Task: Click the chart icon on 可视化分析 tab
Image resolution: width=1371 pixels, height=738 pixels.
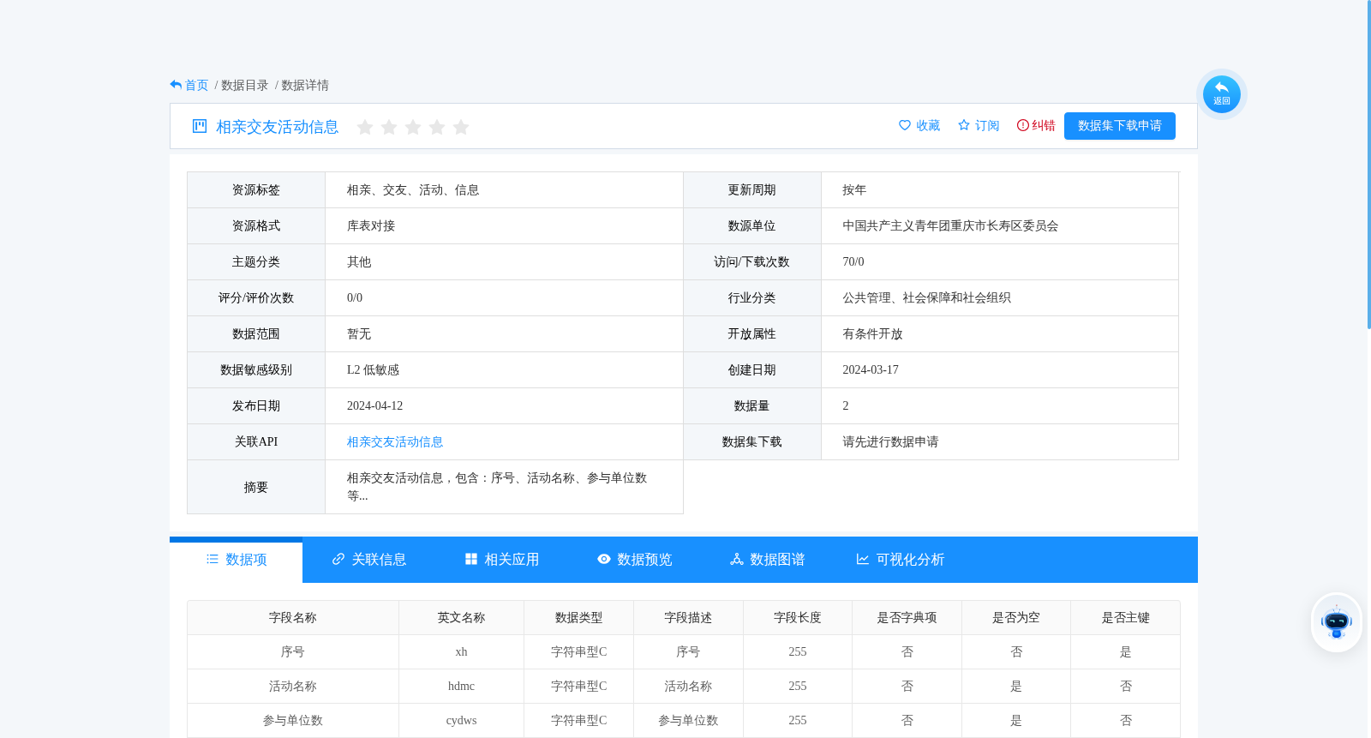Action: click(863, 559)
